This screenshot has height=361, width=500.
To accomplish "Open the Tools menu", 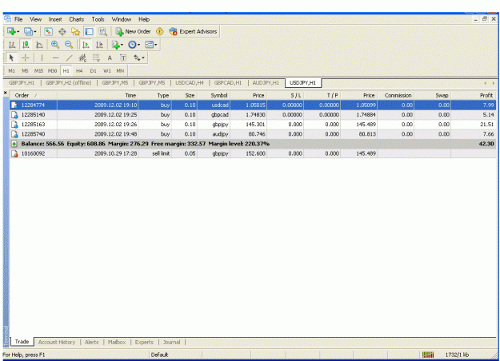I will point(98,19).
